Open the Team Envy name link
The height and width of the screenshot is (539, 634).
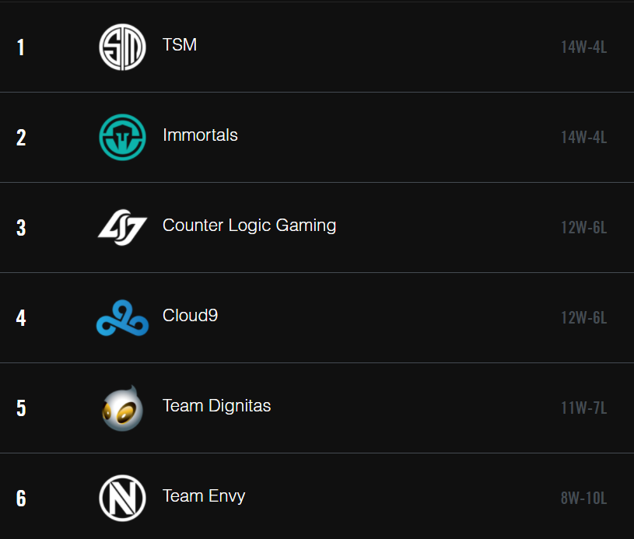click(204, 496)
